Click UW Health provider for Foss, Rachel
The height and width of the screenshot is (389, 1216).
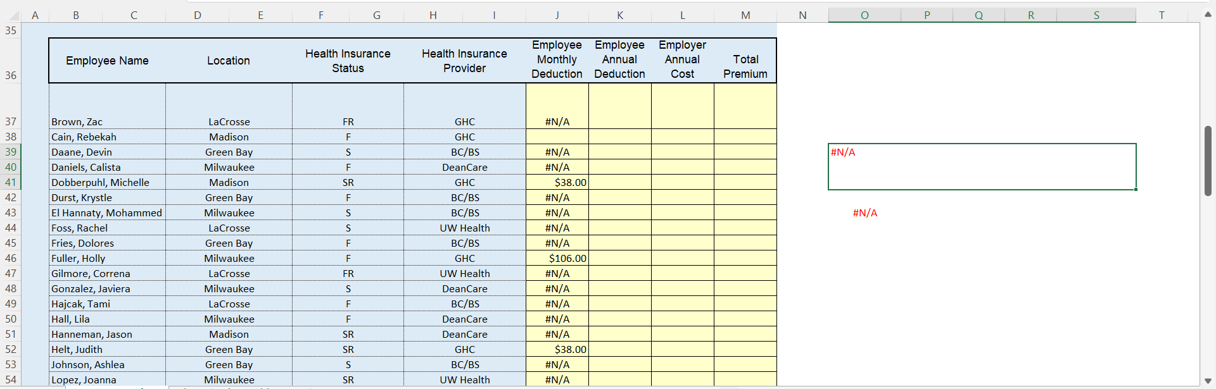[464, 228]
